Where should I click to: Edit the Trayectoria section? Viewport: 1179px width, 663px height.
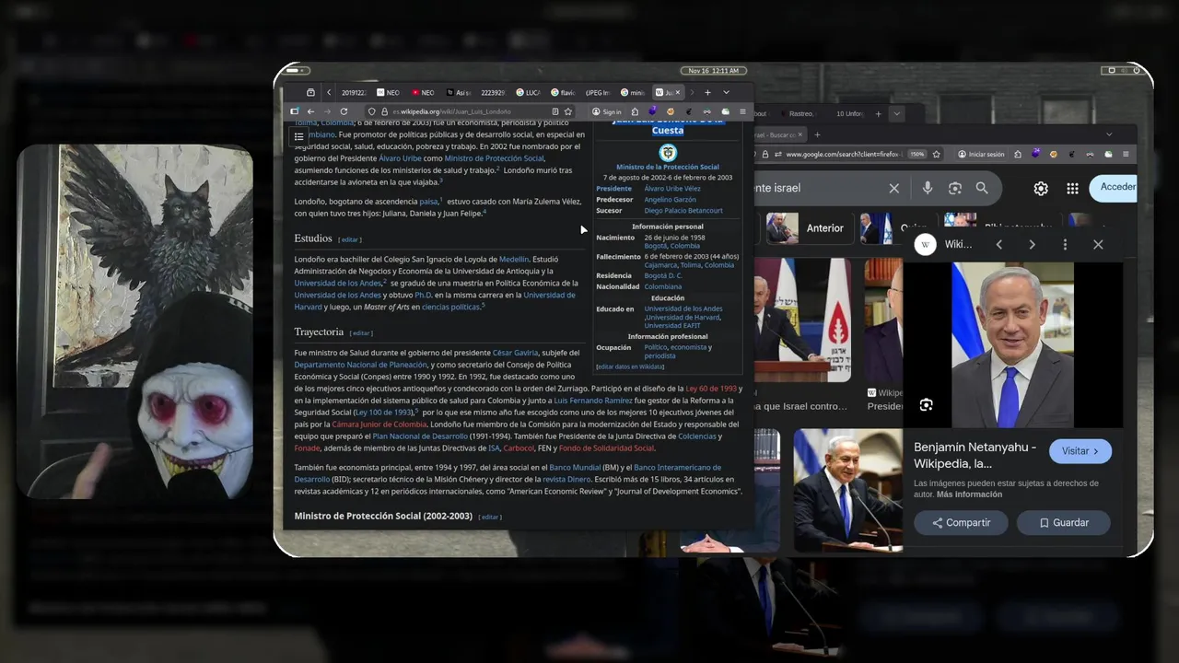point(361,333)
